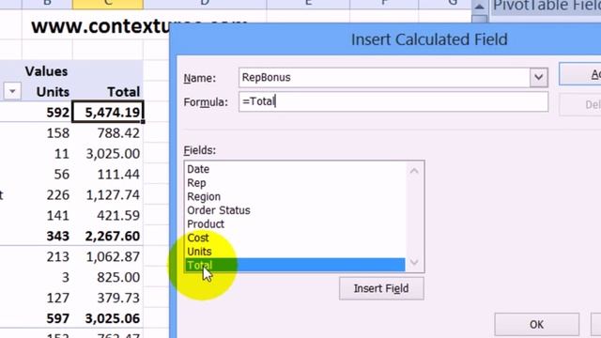Select Date in the Fields list
Viewport: 601px width, 338px height.
[x=295, y=169]
